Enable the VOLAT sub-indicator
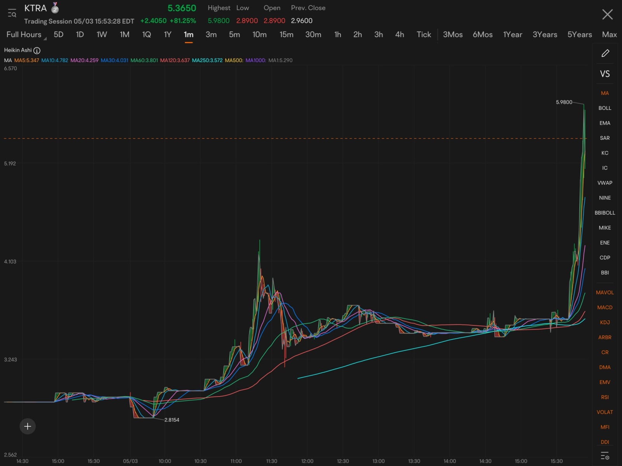The image size is (622, 466). 605,412
